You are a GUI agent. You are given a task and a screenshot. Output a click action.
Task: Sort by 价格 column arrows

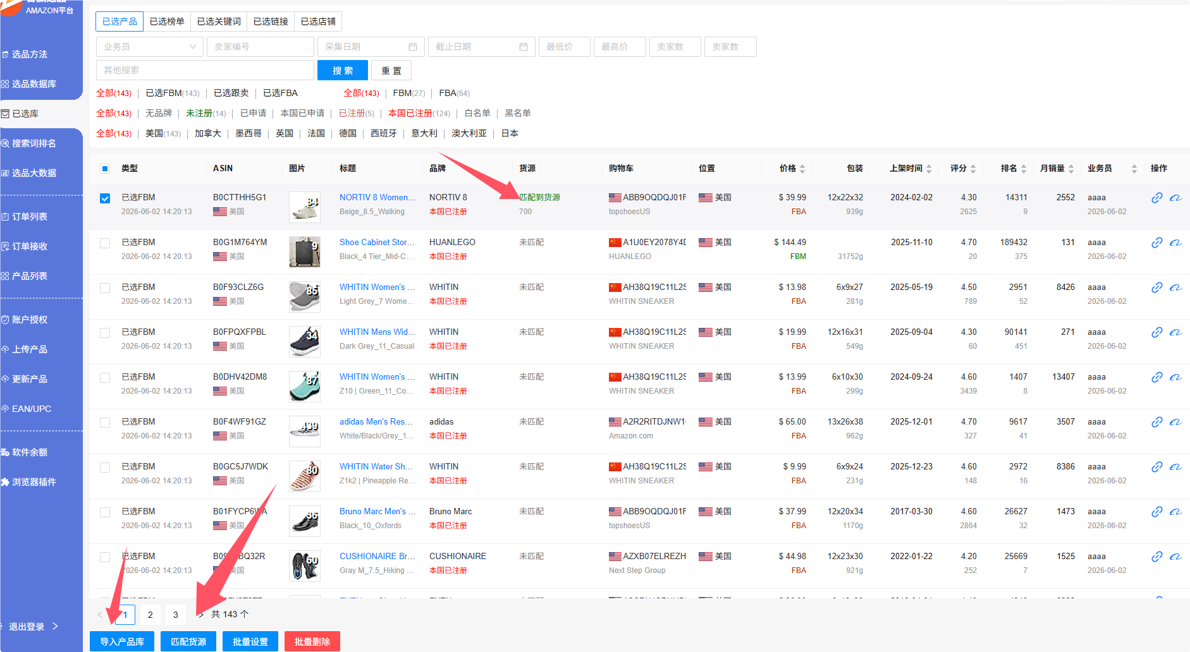click(x=802, y=169)
